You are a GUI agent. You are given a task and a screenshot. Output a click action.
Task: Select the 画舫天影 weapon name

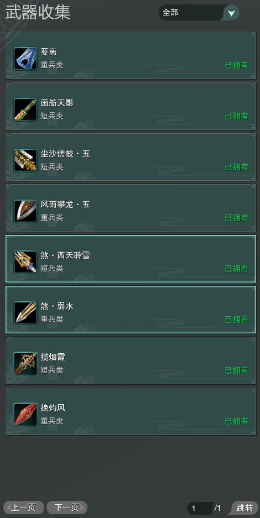tap(57, 103)
